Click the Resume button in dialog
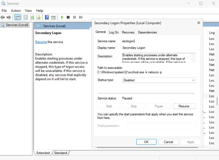The image size is (219, 160). pos(184,106)
